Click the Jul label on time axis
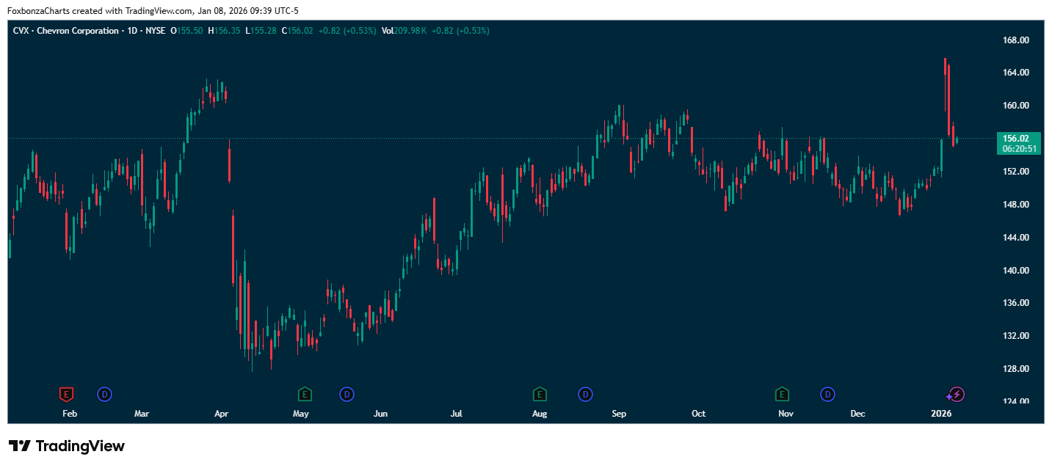 point(456,414)
